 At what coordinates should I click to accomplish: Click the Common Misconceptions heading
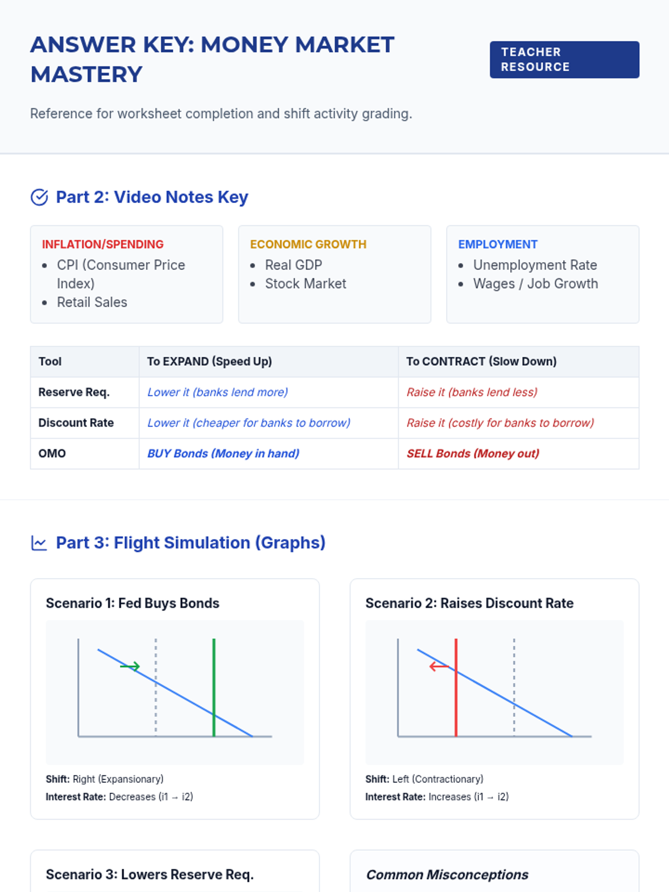(x=447, y=875)
